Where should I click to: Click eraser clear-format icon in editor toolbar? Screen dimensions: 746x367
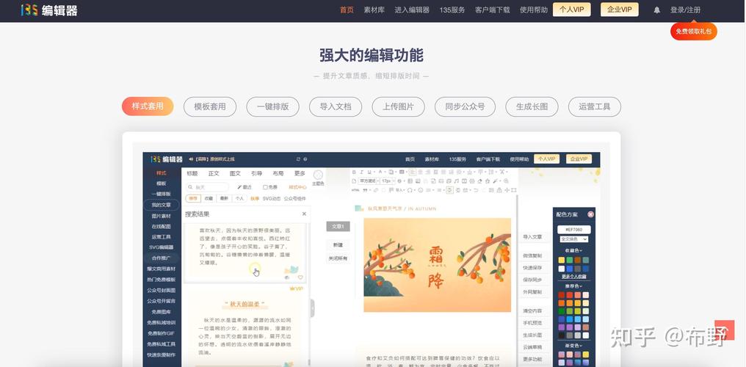[x=479, y=181]
